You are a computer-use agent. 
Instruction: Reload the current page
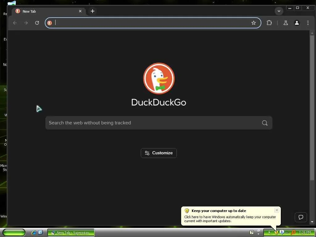pos(37,23)
